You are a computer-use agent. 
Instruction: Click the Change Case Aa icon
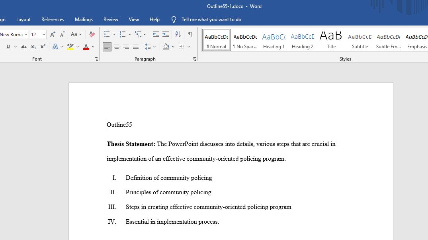(74, 34)
